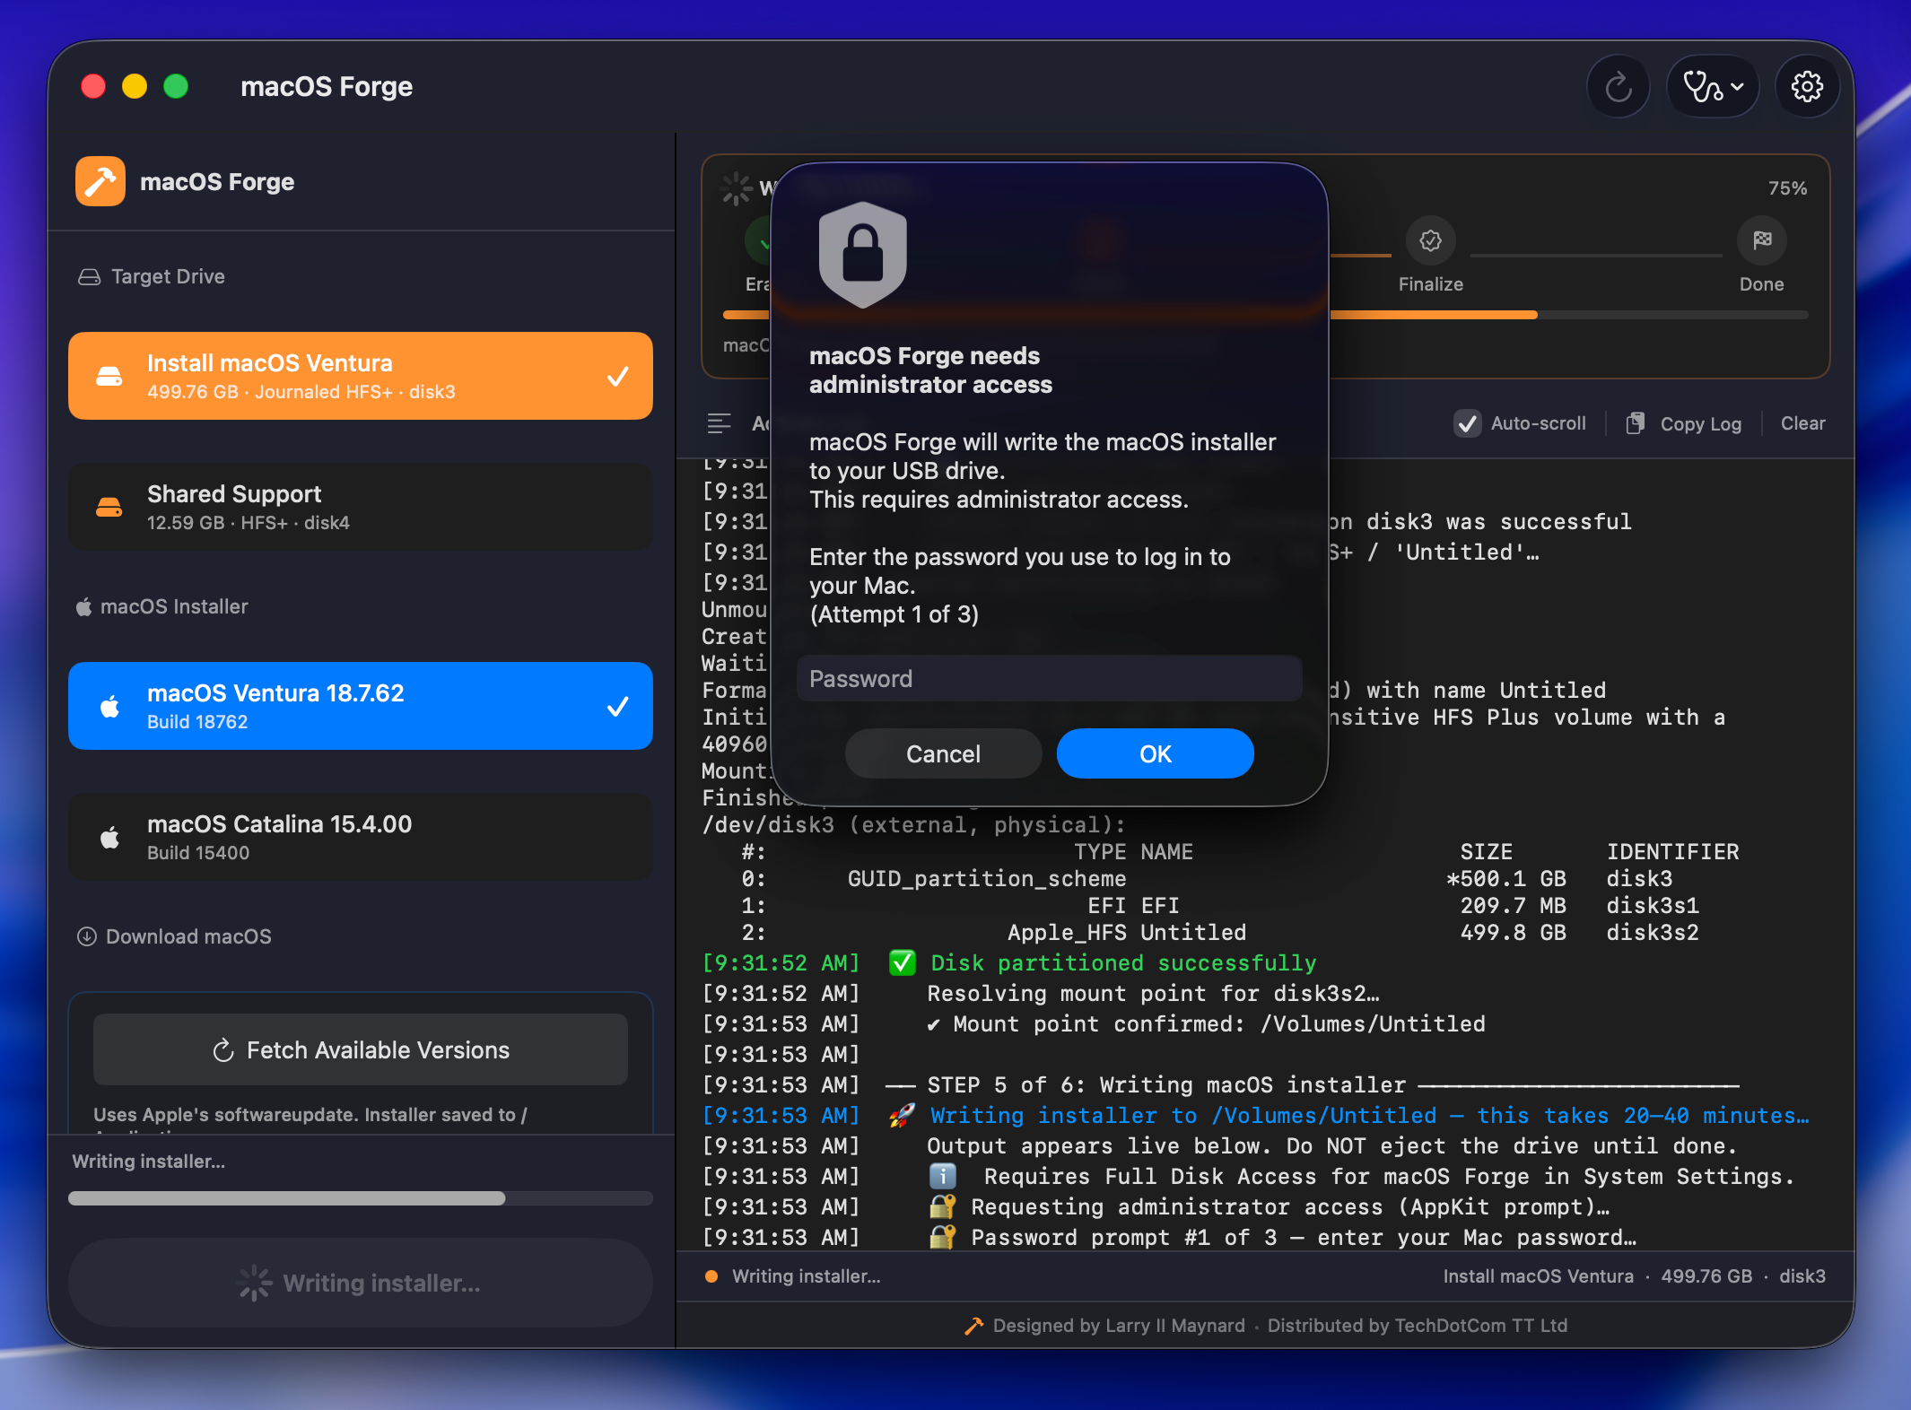Image resolution: width=1911 pixels, height=1410 pixels.
Task: Click 'Designed by Larry II Maynard' footer text
Action: [x=1119, y=1326]
